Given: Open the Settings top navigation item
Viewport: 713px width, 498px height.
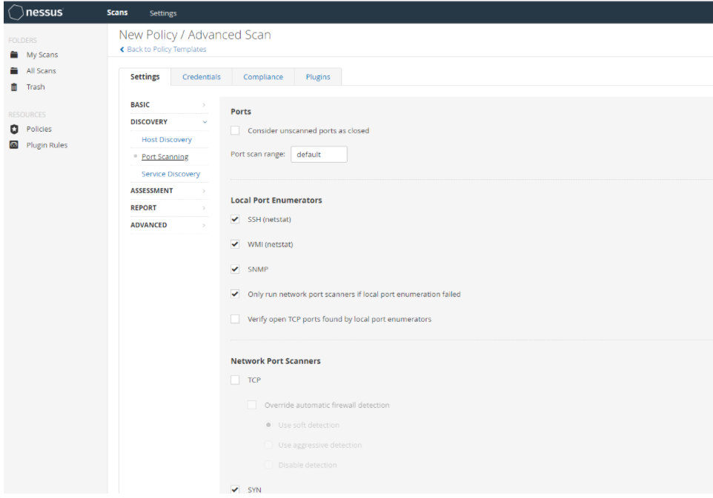Looking at the screenshot, I should coord(163,13).
